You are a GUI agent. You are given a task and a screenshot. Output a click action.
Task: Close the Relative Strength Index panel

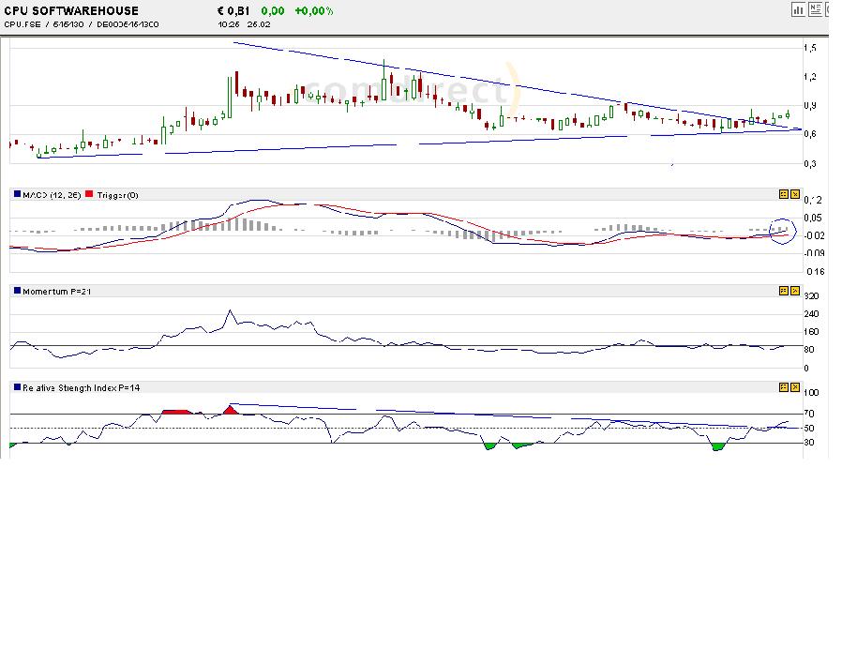coord(795,386)
